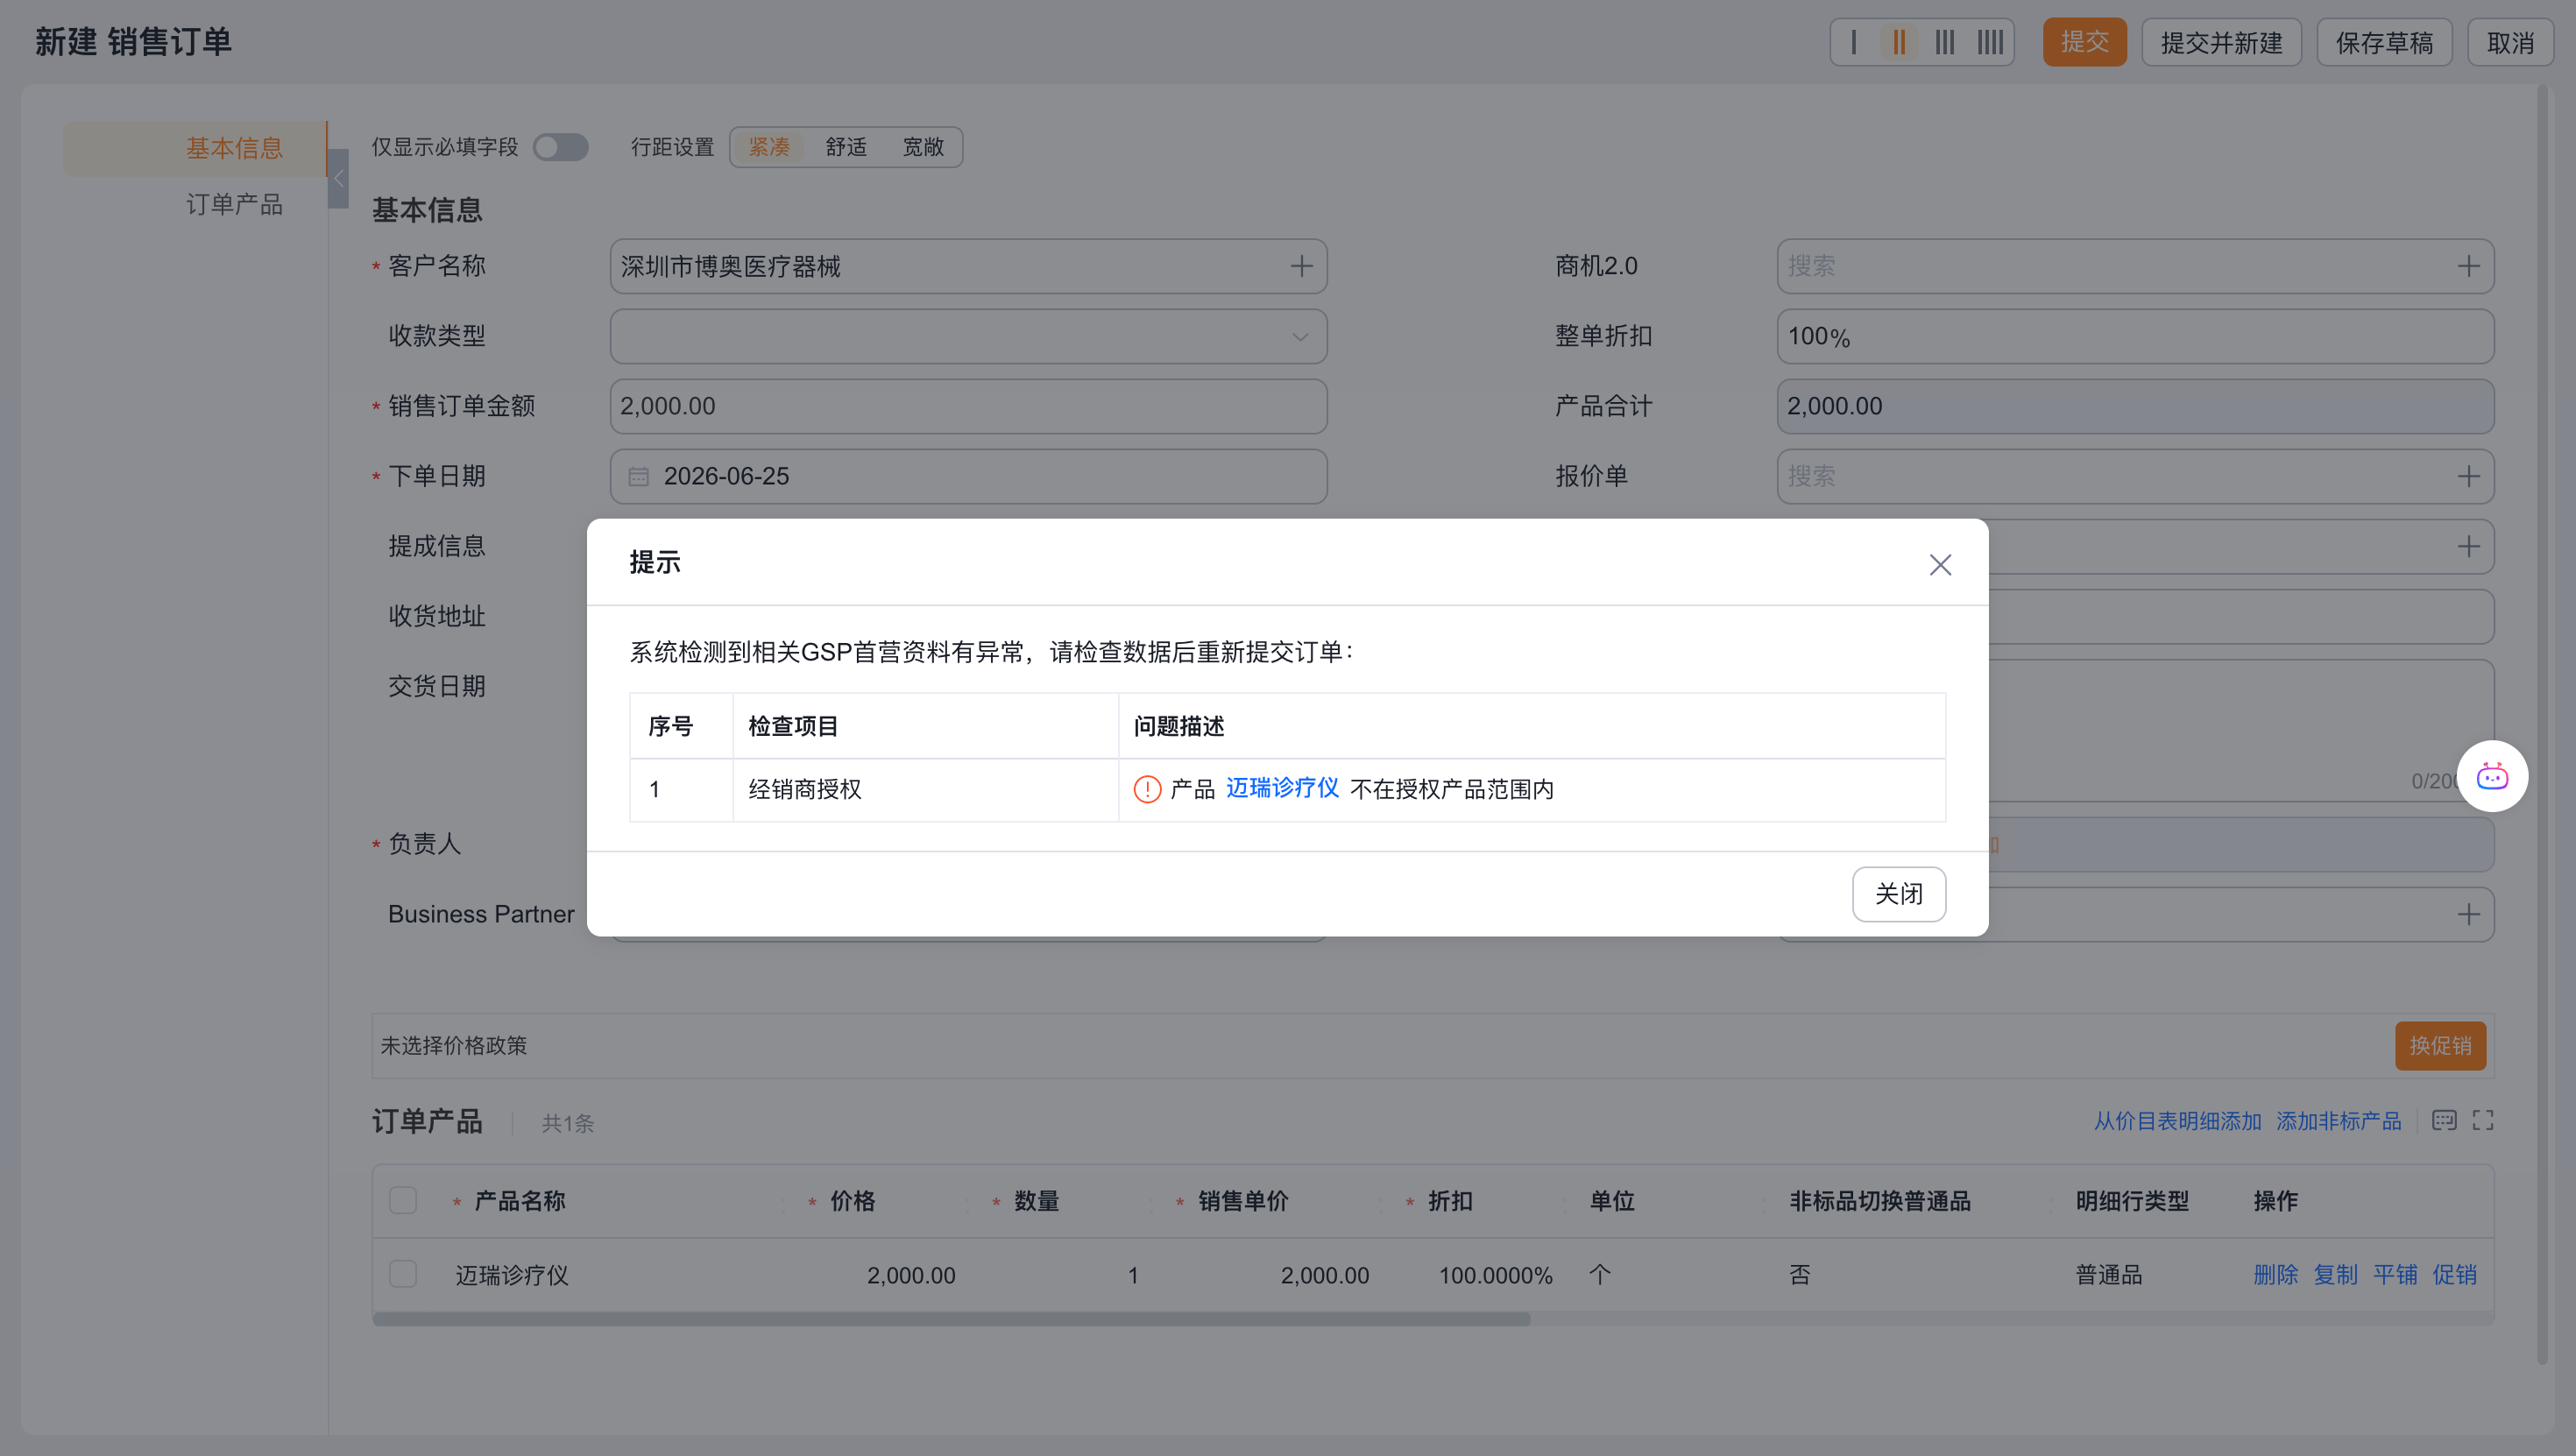Click the 整单折扣 input field
The width and height of the screenshot is (2576, 1456).
2135,336
